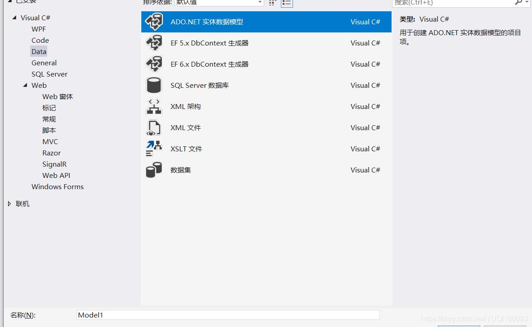
Task: Select SQL Server category in the tree
Action: (50, 74)
